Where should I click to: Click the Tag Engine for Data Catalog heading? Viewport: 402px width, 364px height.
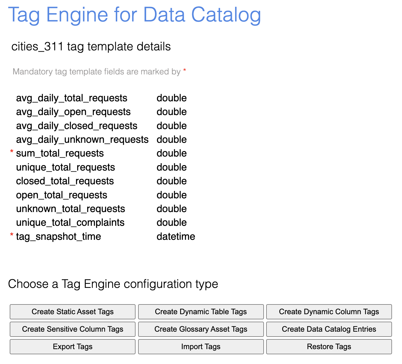[x=135, y=15]
